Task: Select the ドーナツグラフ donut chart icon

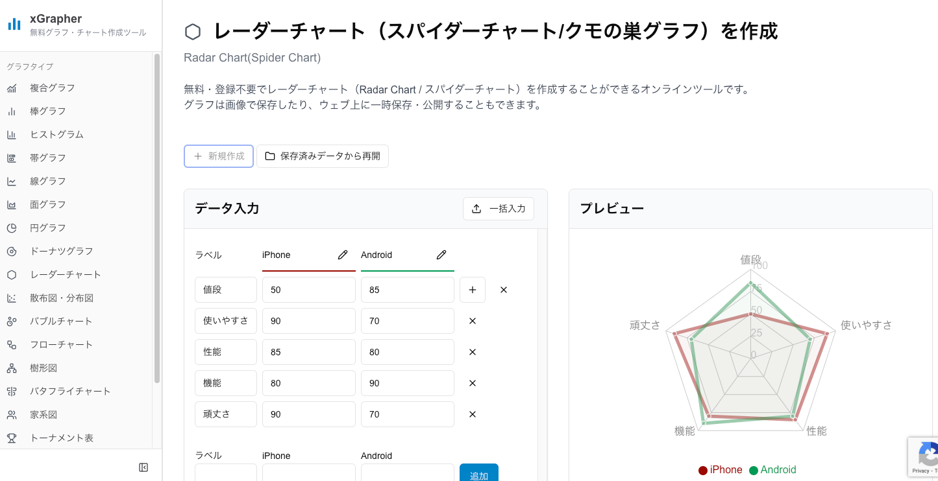Action: click(x=12, y=251)
